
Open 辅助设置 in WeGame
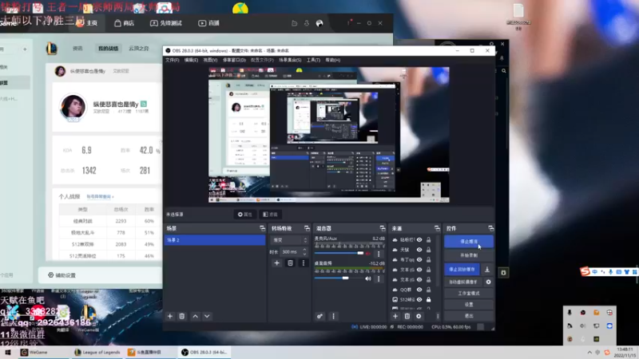(62, 275)
